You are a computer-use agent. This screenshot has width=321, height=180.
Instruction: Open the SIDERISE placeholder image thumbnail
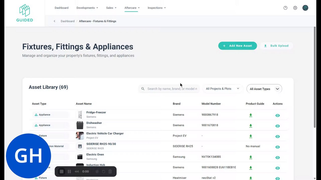(80, 146)
